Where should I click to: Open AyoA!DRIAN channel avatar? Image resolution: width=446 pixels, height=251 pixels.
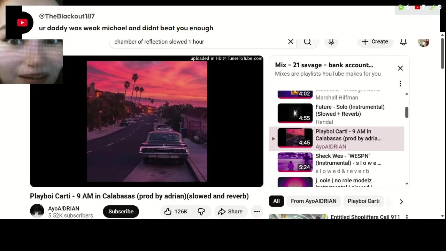37,211
